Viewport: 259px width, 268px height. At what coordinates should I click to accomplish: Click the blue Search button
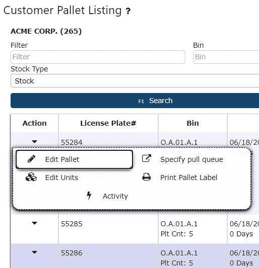point(135,101)
